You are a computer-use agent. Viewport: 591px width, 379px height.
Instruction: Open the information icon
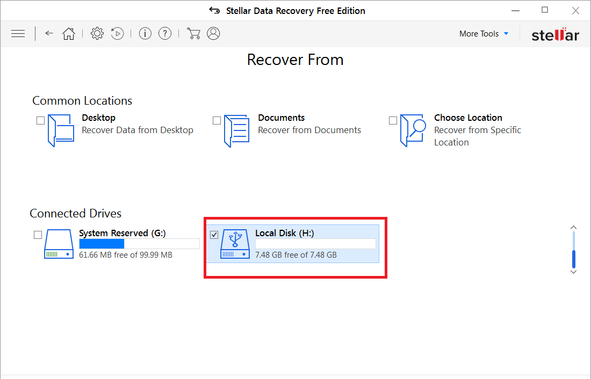[x=145, y=33]
